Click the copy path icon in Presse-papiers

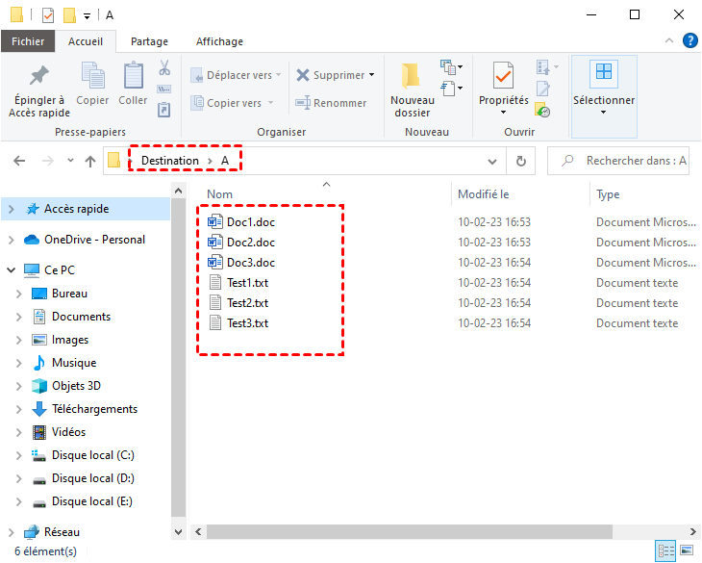[x=164, y=90]
